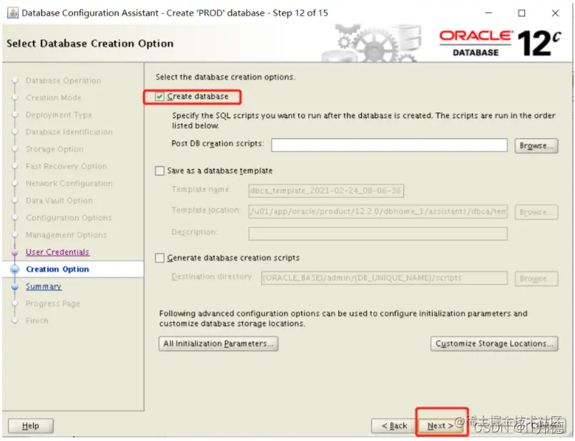The height and width of the screenshot is (441, 575).
Task: Click Database Identification step label
Action: 69,132
